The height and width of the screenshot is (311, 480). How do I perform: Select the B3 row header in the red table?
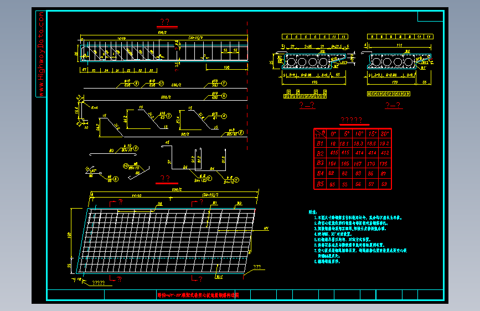pyautogui.click(x=320, y=163)
